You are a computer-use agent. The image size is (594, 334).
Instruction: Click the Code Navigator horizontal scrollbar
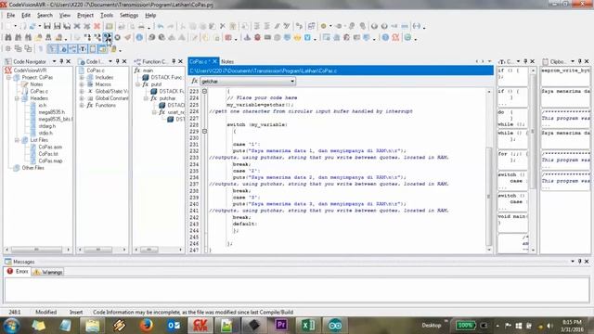tap(37, 250)
